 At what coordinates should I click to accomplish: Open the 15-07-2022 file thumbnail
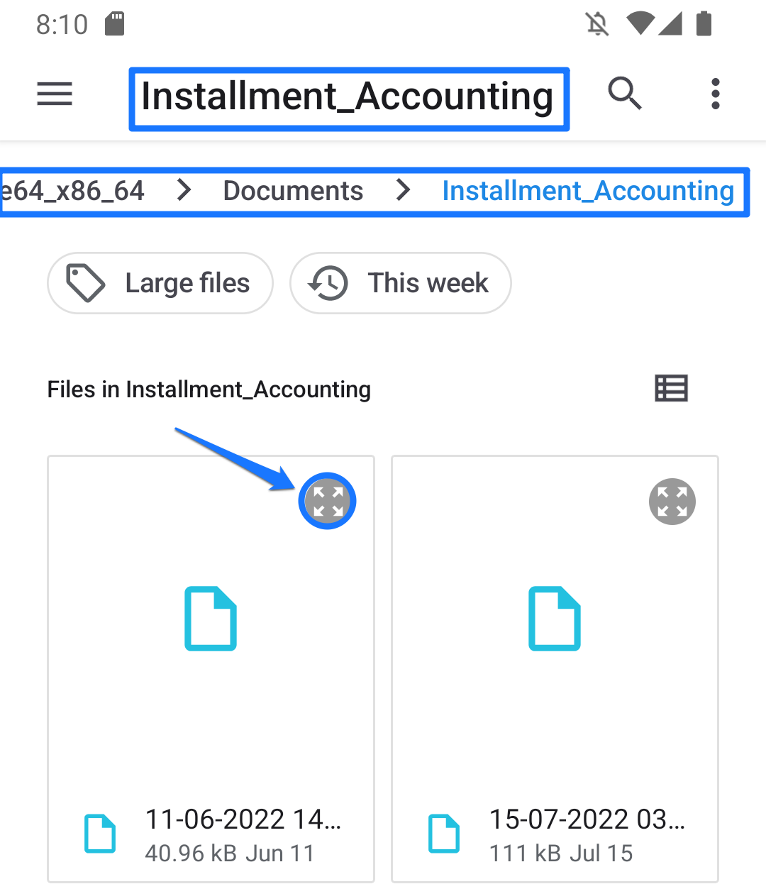coord(555,618)
